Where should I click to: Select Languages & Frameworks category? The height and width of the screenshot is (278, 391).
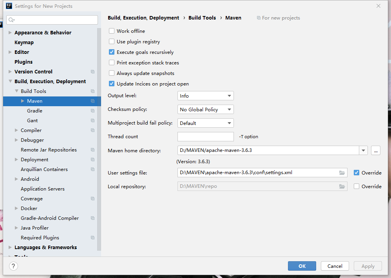(x=45, y=248)
